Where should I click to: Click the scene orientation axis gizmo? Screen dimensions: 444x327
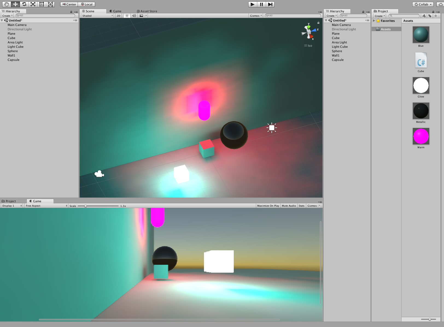tap(309, 31)
